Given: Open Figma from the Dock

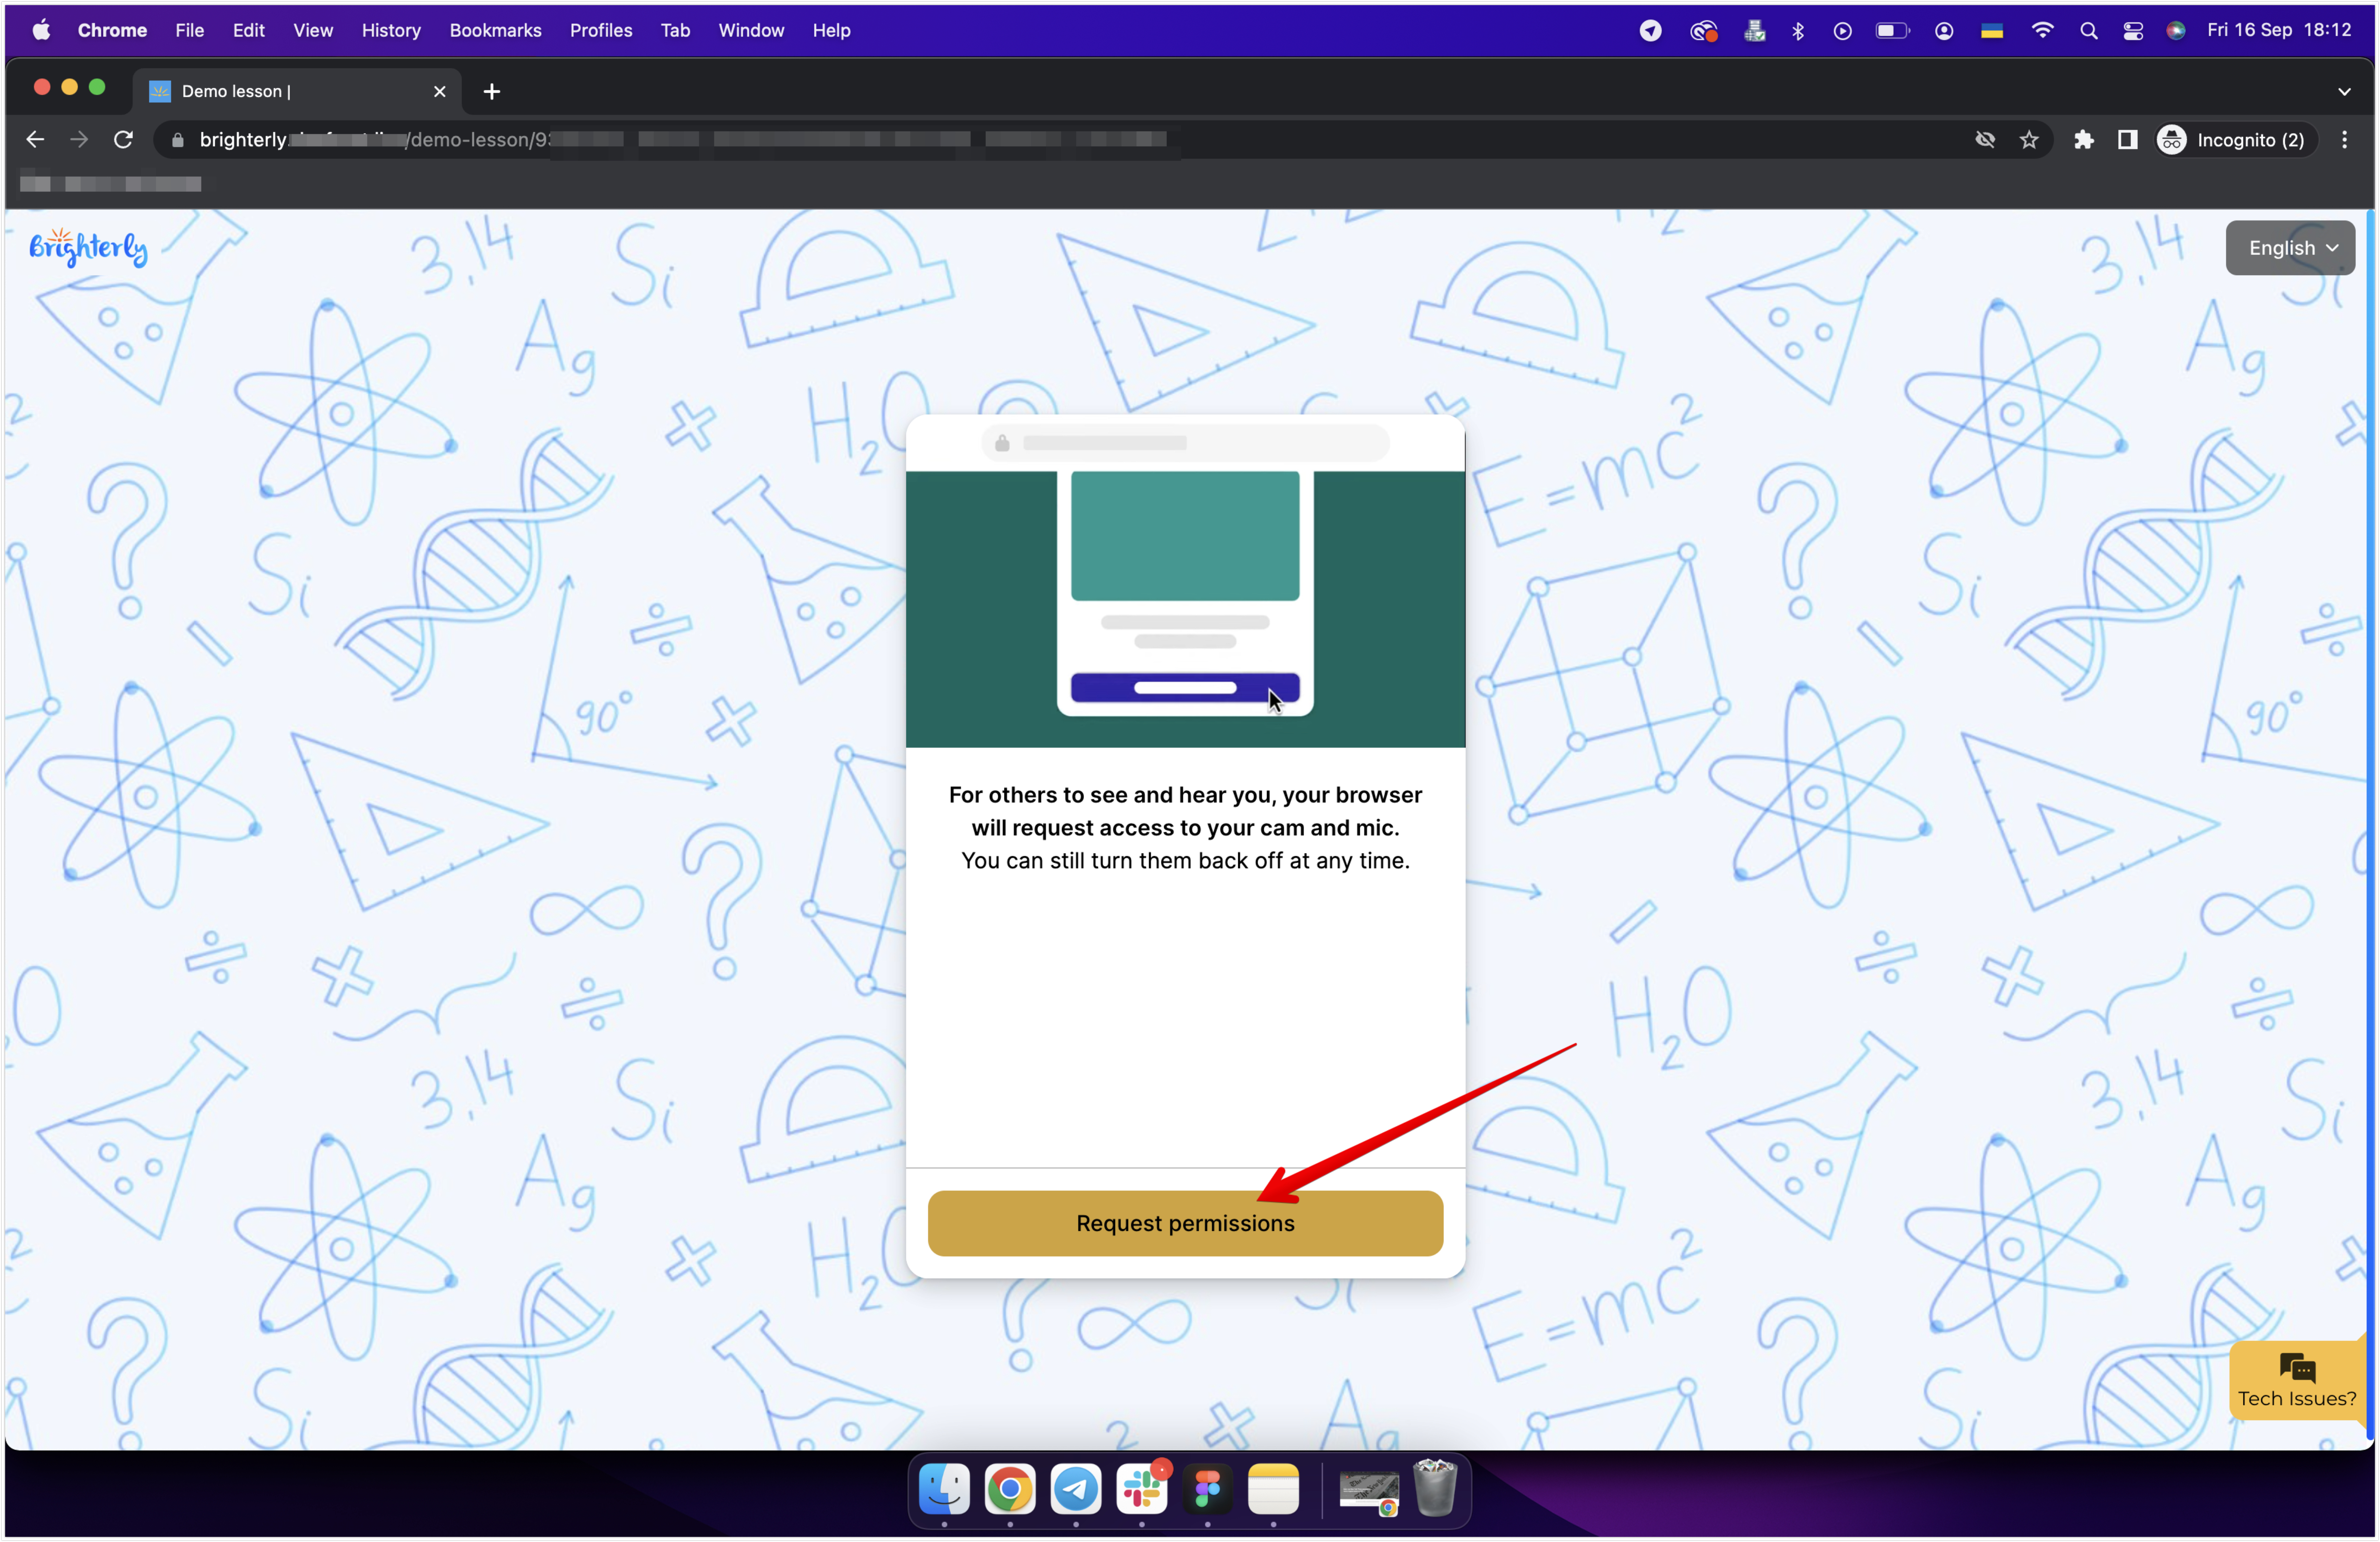Looking at the screenshot, I should [1208, 1489].
